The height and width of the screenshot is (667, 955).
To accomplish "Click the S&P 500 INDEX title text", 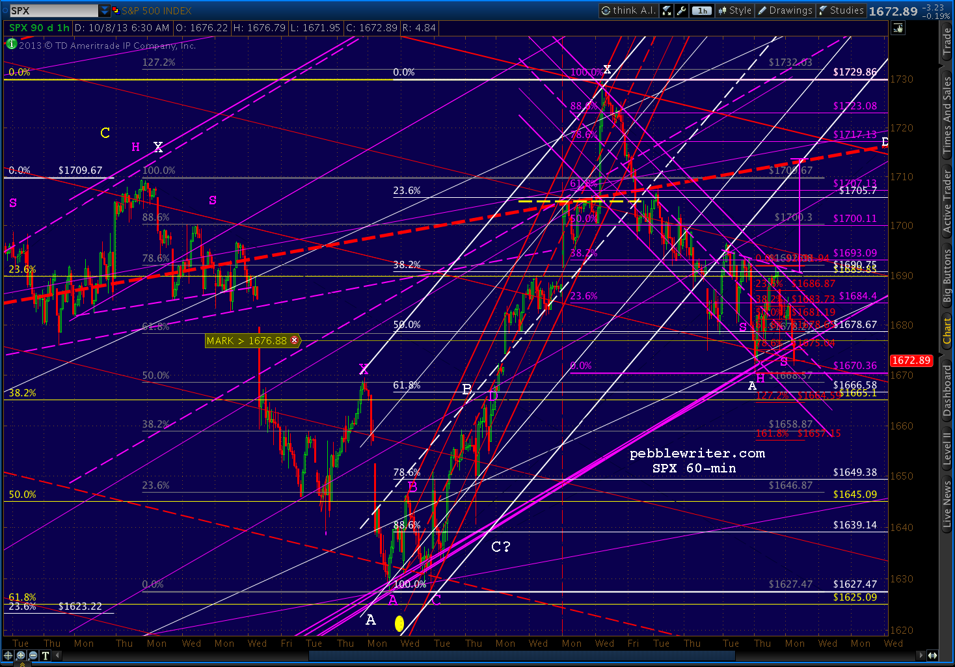I will click(157, 10).
